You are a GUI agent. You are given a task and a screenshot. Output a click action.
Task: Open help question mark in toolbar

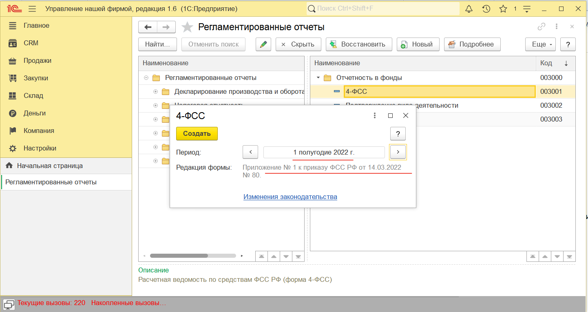(x=568, y=44)
